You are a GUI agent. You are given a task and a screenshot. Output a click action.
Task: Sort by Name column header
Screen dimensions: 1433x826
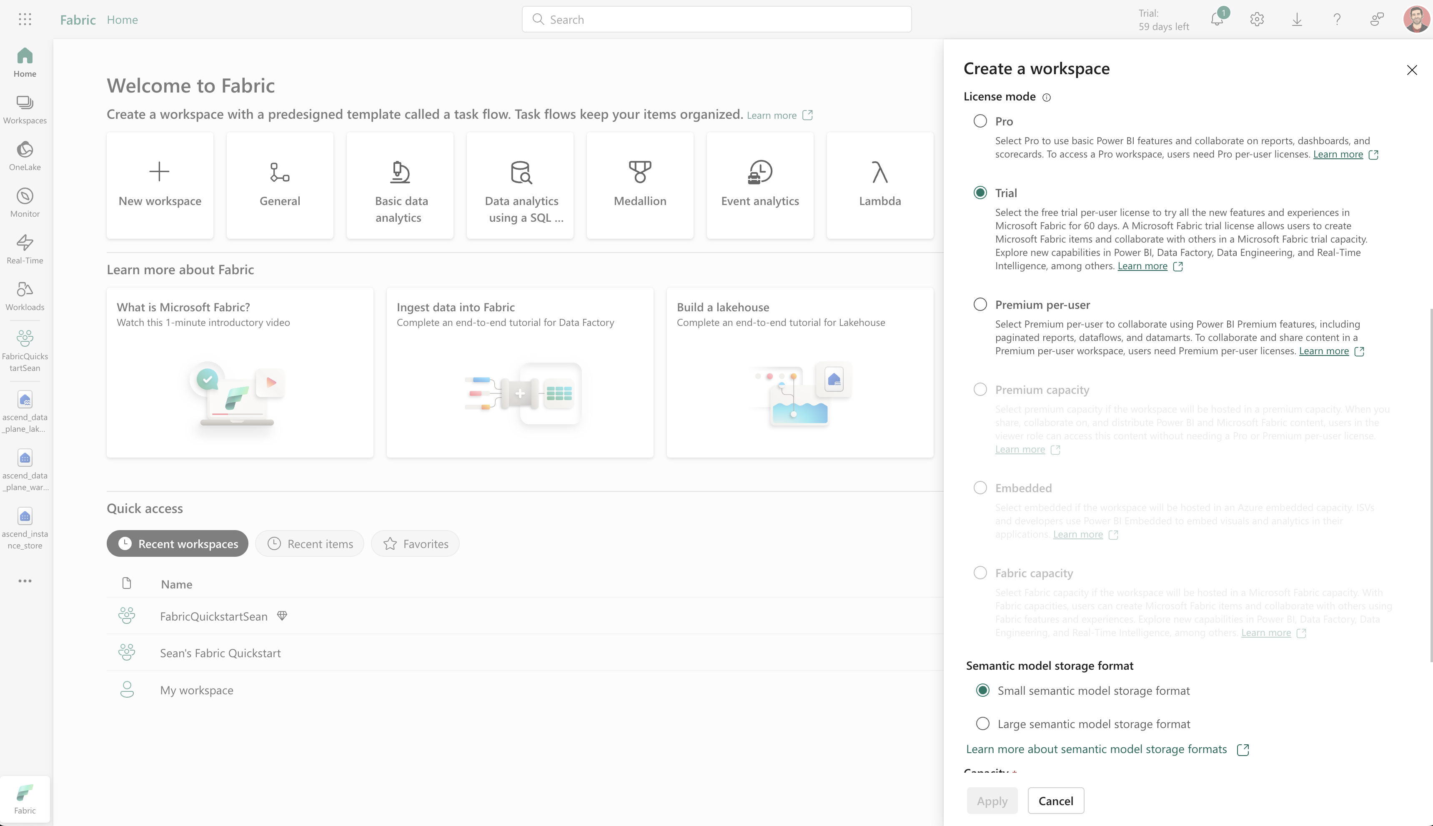point(176,584)
